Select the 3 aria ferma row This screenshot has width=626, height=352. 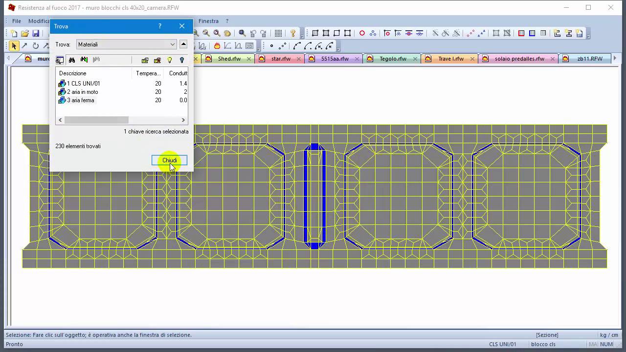(x=122, y=100)
